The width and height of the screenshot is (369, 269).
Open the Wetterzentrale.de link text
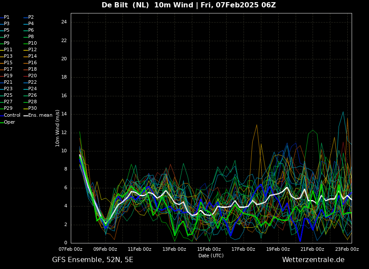click(313, 260)
